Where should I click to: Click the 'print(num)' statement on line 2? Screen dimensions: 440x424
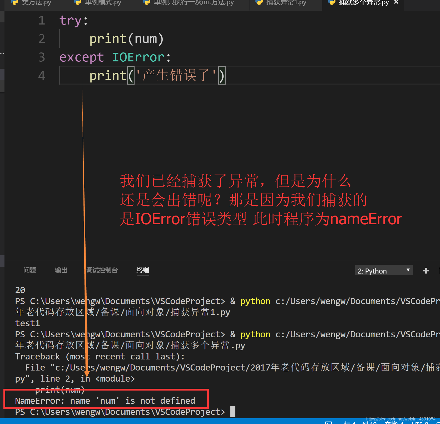[x=127, y=39]
